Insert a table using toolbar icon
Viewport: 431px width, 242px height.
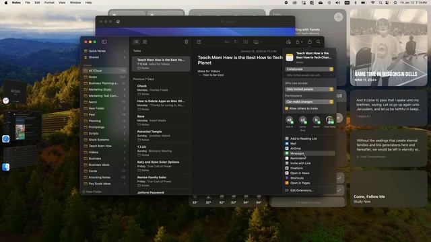[245, 42]
